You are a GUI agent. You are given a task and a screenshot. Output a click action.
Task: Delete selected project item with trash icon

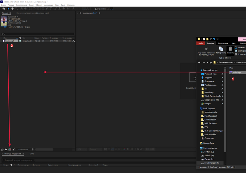33,150
